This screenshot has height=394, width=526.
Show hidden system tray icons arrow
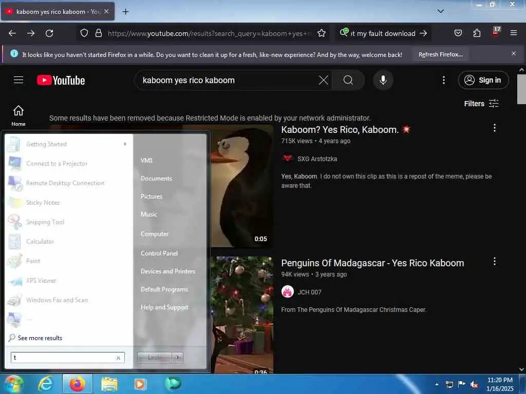click(437, 384)
